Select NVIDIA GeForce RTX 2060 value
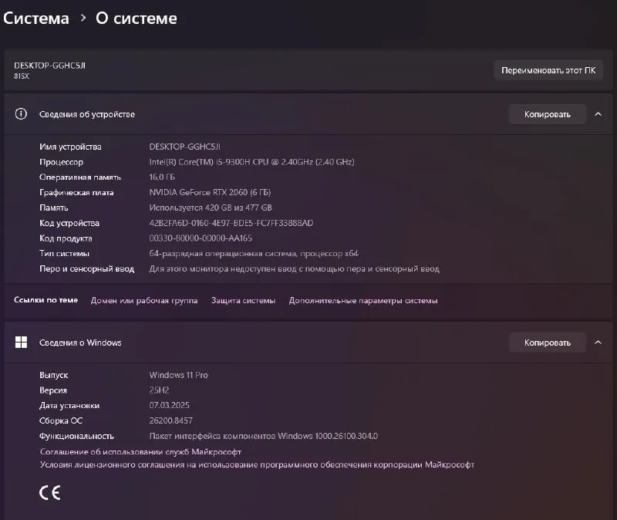The height and width of the screenshot is (520, 617). pos(210,192)
